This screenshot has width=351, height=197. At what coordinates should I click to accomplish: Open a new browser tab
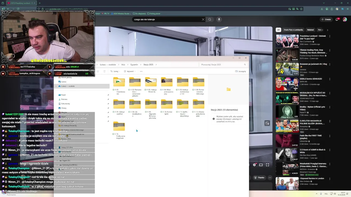click(39, 3)
